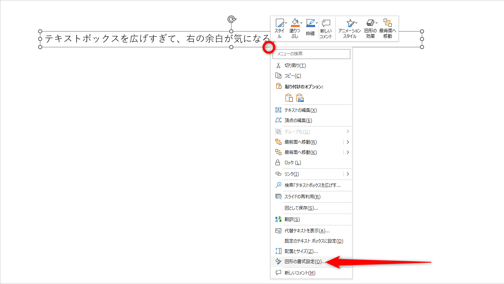
Task: Expand the リンク submenu chevron
Action: (x=347, y=174)
